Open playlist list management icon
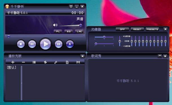Screen dimensions: 172x105 34,62
